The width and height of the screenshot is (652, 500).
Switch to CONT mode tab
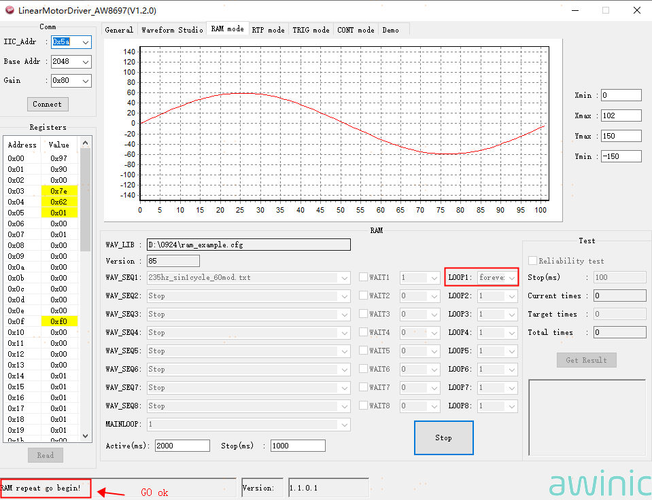(356, 30)
